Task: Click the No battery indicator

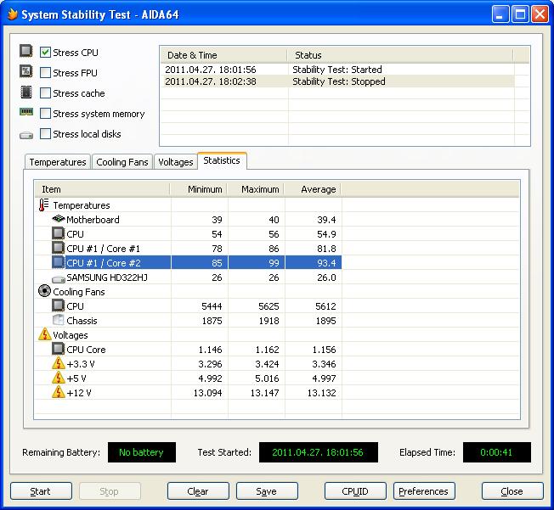Action: (142, 452)
